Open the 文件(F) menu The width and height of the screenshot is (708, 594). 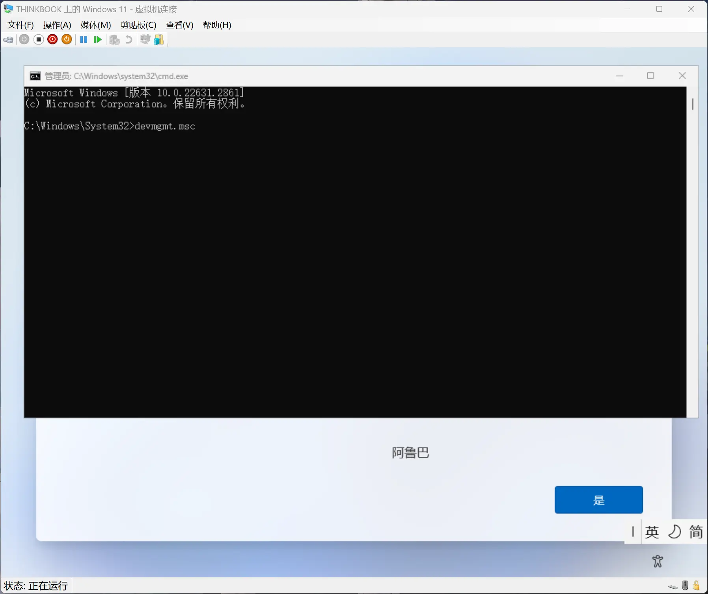point(20,25)
